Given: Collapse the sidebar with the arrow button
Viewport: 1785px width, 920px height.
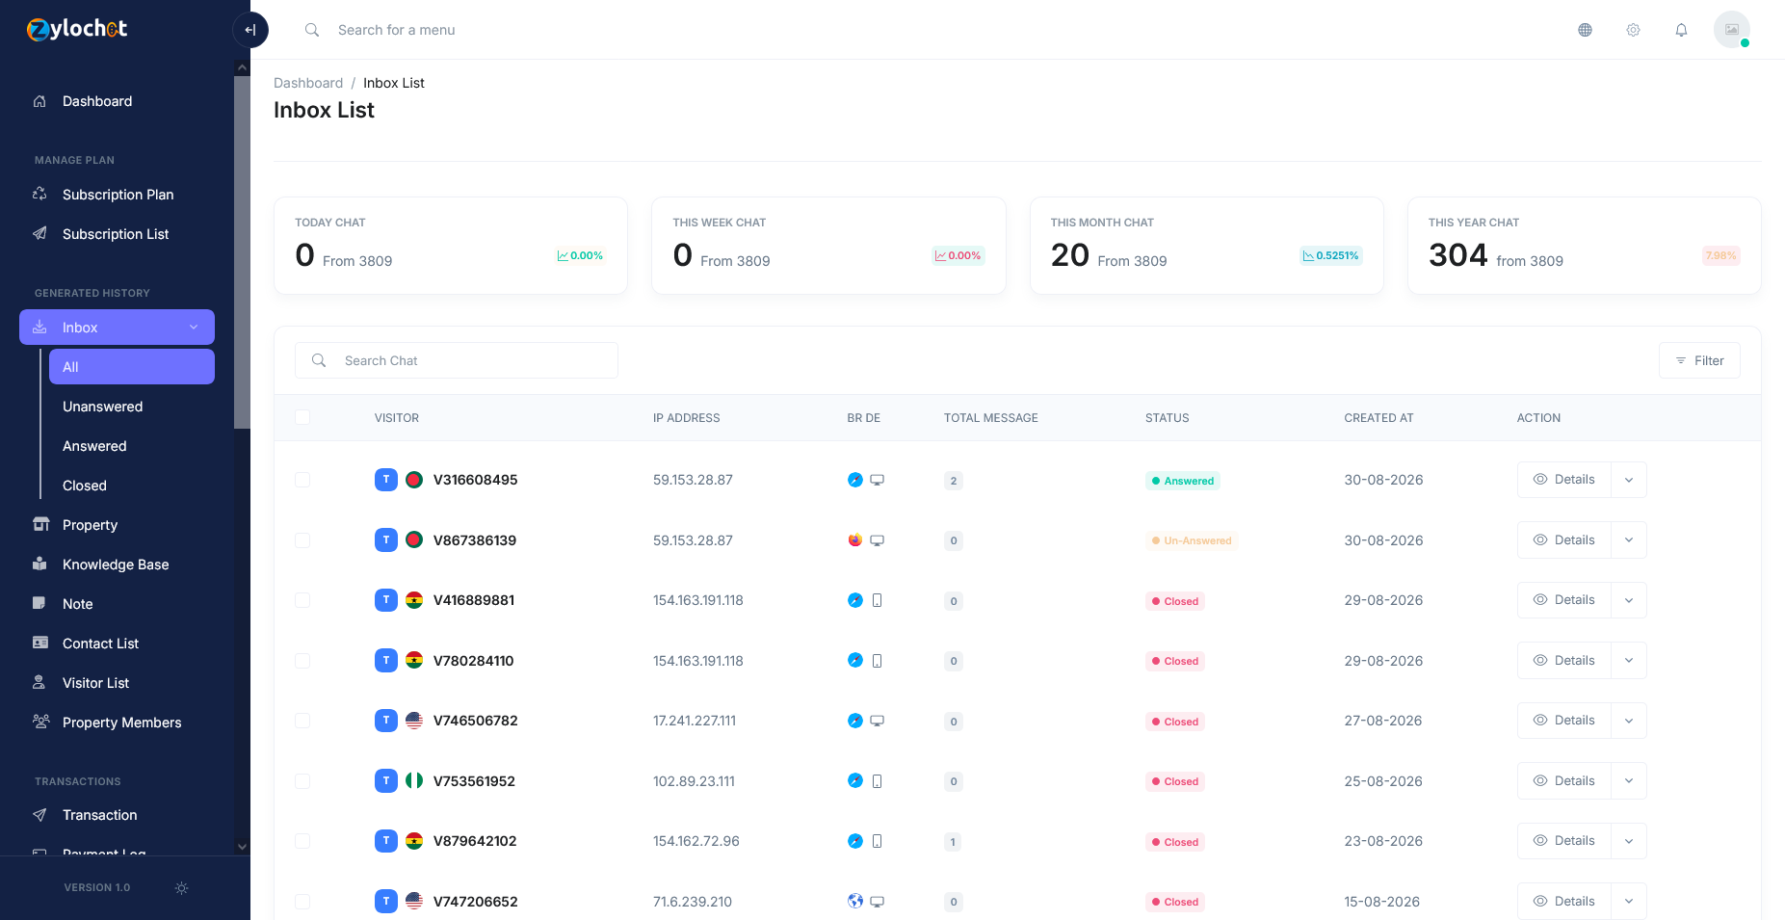Looking at the screenshot, I should (250, 30).
